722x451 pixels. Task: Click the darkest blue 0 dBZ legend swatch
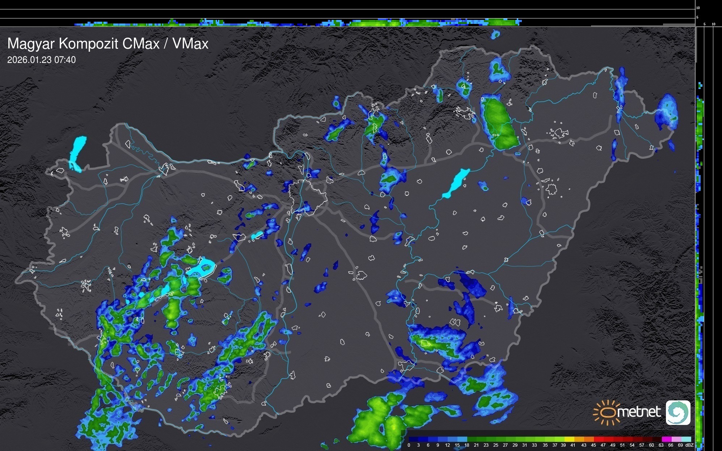click(413, 439)
